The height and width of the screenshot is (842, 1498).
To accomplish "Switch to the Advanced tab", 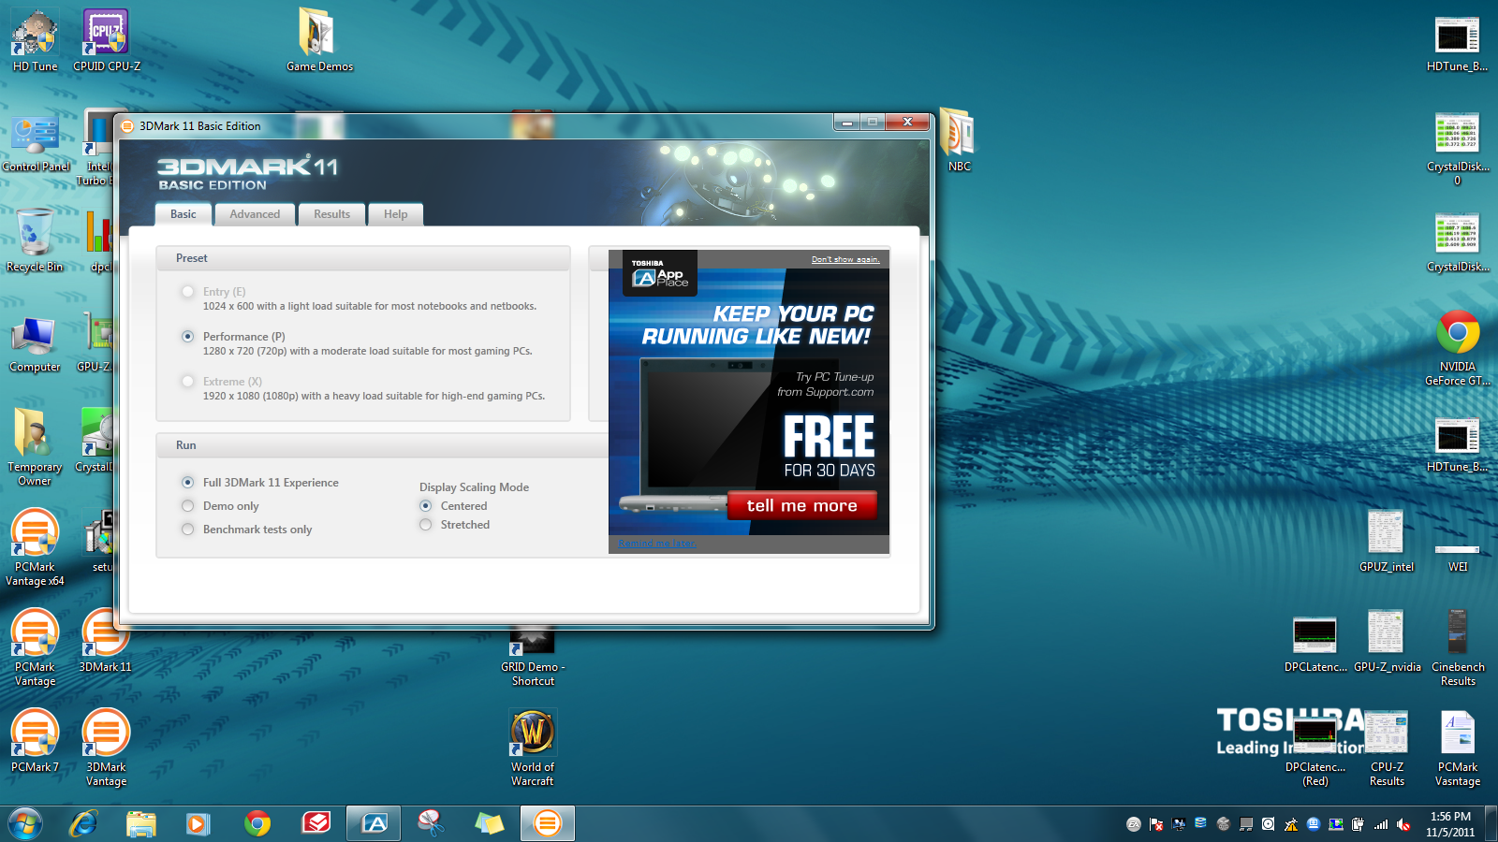I will 255,214.
